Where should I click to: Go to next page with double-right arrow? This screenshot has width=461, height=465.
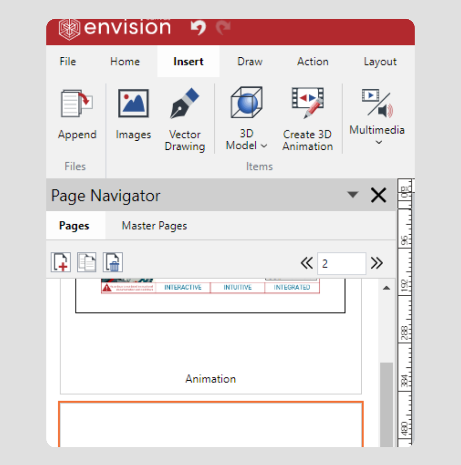[x=377, y=263]
